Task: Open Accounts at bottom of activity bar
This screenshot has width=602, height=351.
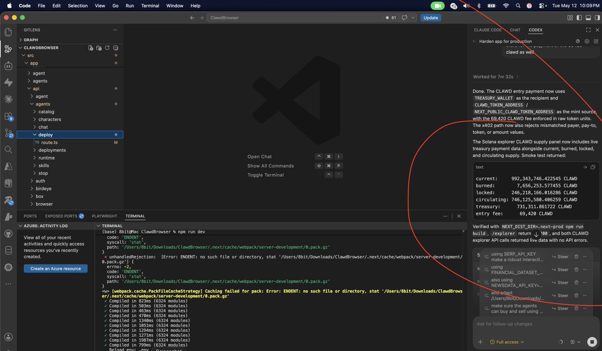Action: coord(8,337)
